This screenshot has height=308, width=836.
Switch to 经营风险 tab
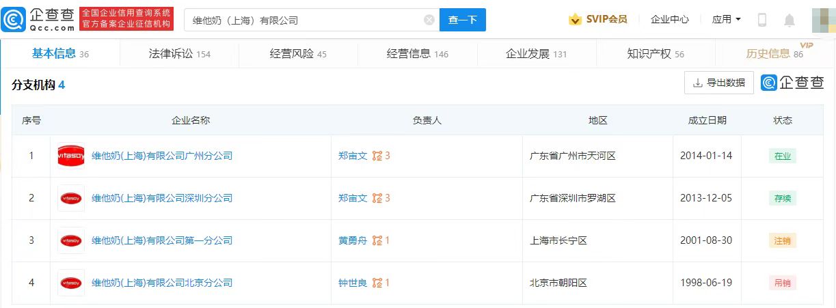click(x=298, y=54)
